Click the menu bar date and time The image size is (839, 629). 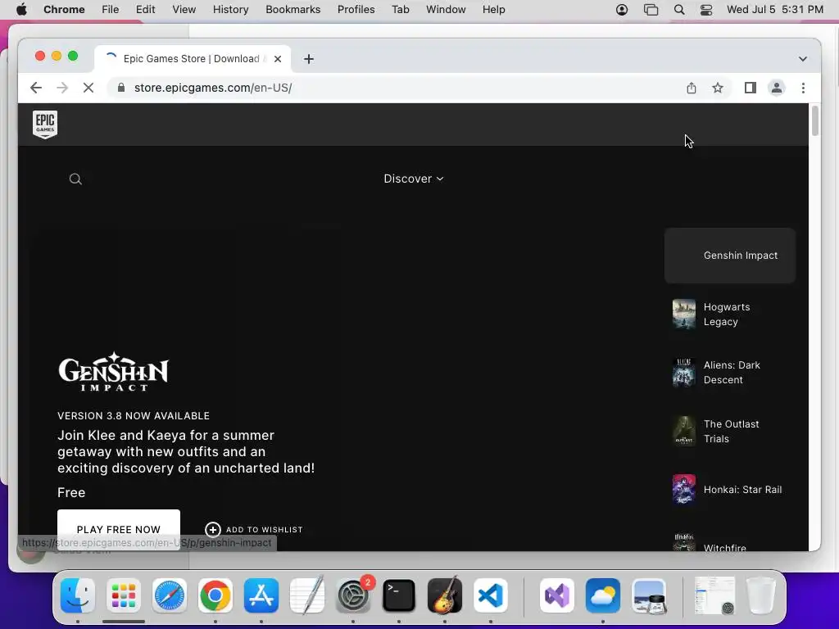tap(775, 10)
